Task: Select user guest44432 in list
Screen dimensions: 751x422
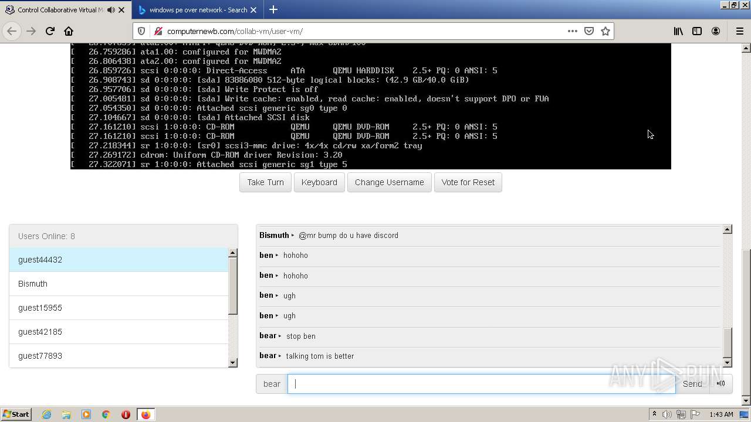Action: pos(119,260)
